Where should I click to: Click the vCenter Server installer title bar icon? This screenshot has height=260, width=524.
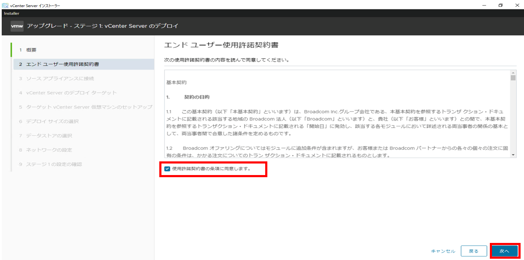click(5, 5)
